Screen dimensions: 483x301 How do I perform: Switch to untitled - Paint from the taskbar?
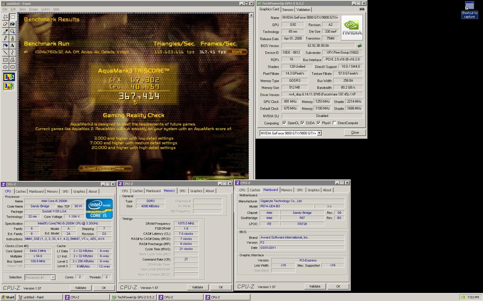pyautogui.click(x=40, y=297)
